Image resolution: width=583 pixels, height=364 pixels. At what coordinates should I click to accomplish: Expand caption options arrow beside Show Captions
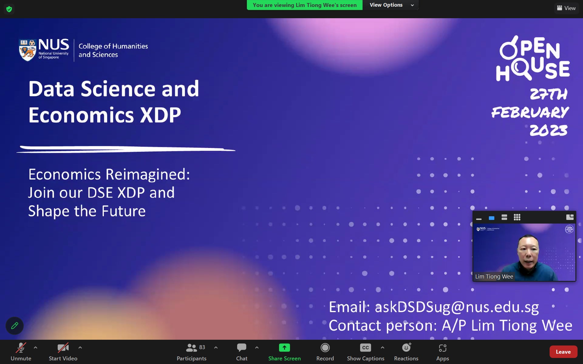click(x=383, y=348)
